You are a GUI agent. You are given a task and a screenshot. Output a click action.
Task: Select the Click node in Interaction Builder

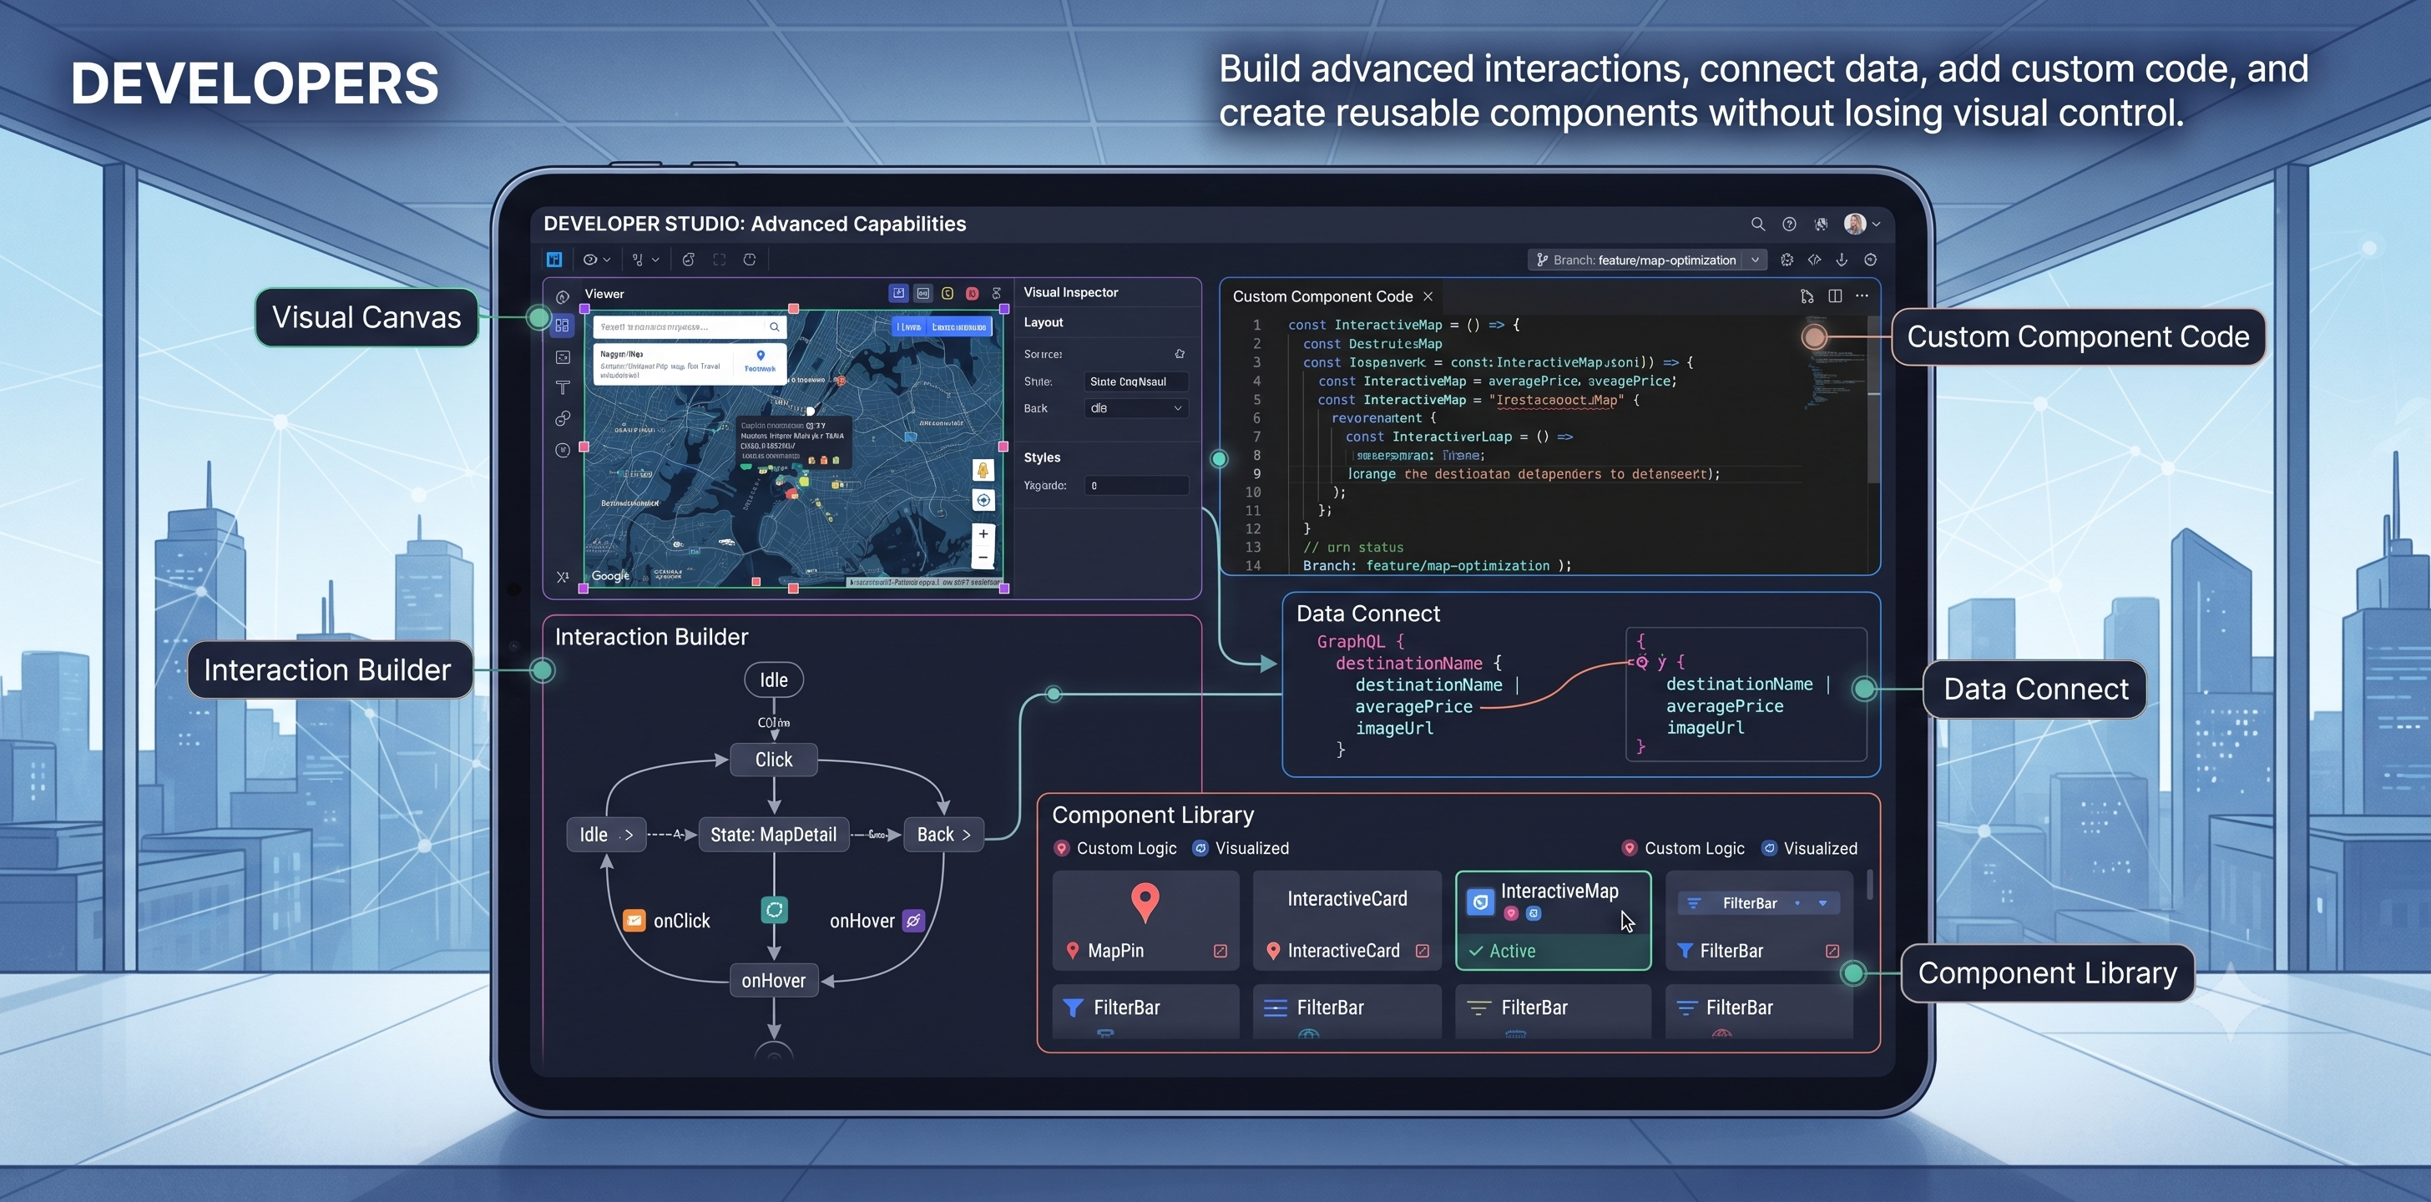774,760
